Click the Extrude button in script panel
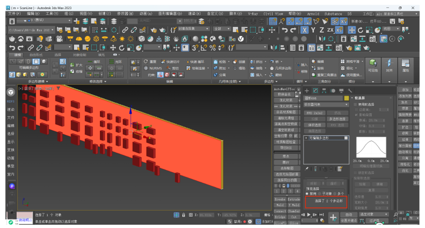425x228 pixels. point(294,199)
